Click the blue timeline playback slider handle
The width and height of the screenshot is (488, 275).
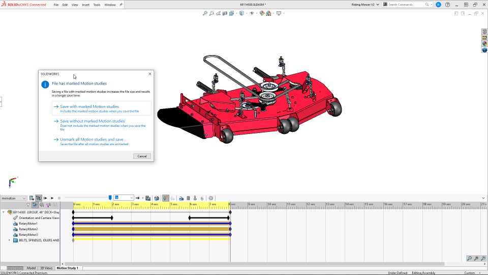(110, 198)
